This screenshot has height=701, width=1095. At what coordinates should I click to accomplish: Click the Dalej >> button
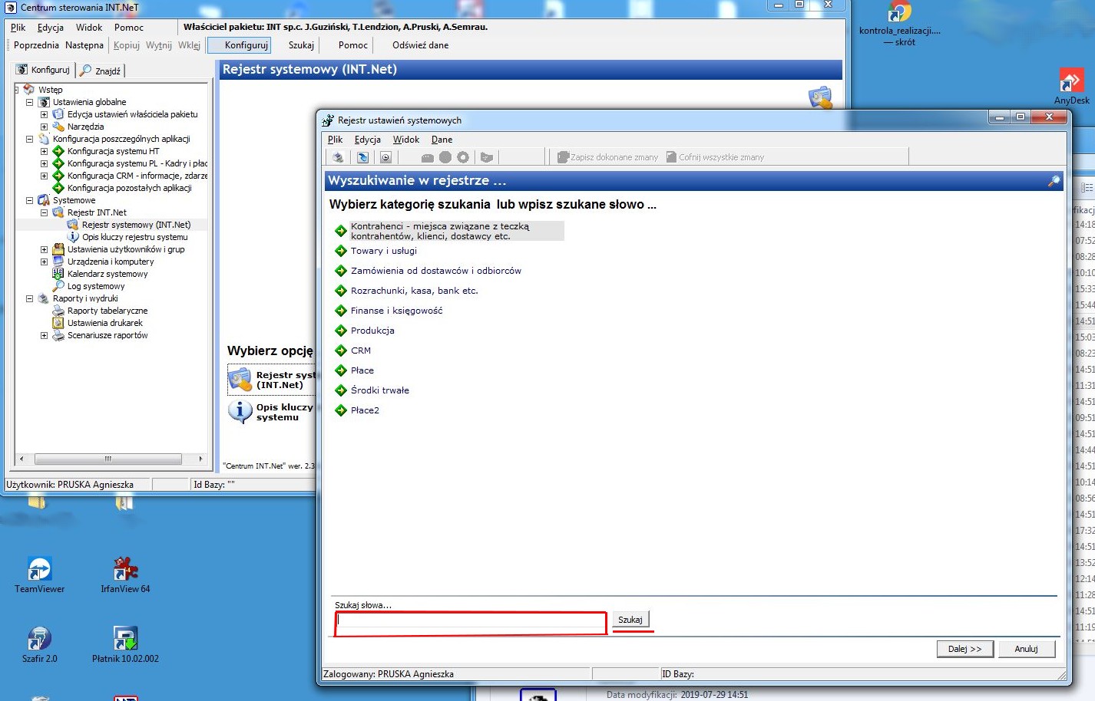click(x=965, y=649)
